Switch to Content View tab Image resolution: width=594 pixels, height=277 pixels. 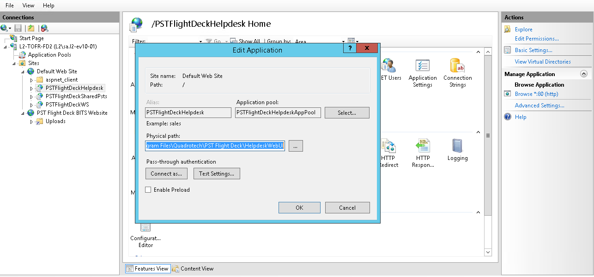[x=193, y=269]
